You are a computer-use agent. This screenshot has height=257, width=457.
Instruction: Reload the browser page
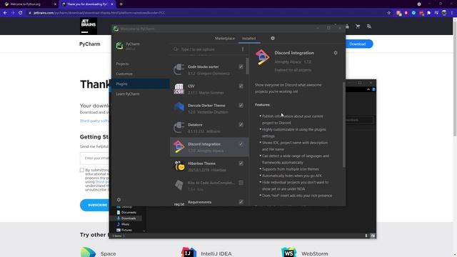pos(21,13)
